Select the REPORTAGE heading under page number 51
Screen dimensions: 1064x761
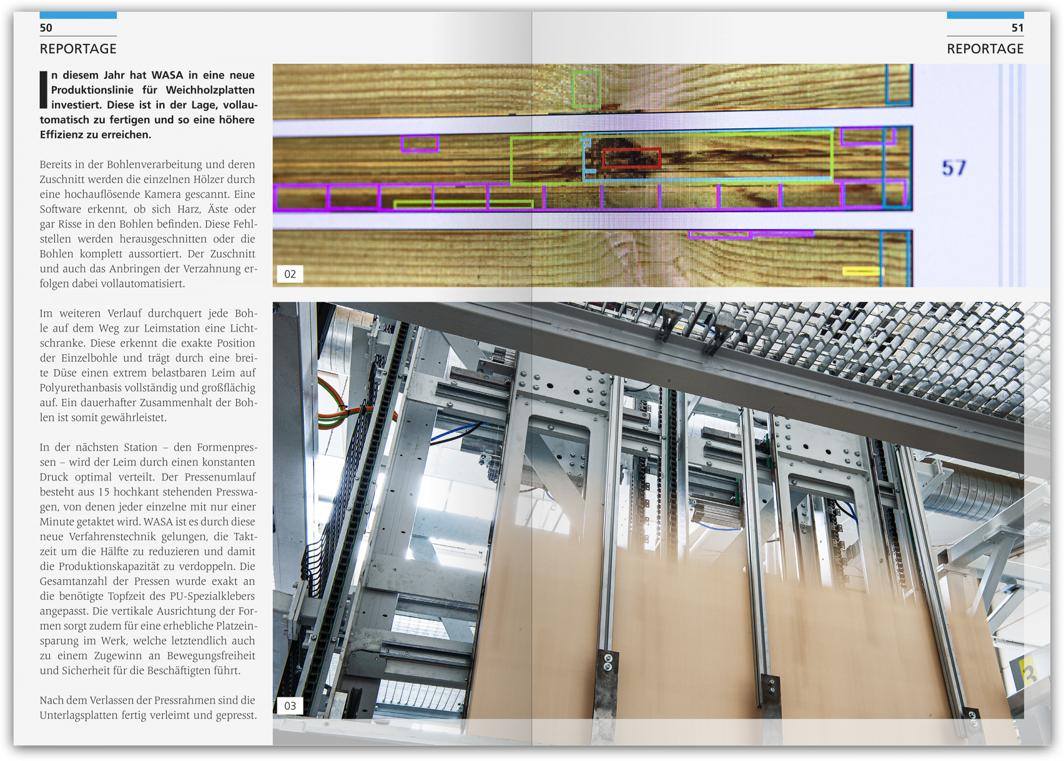(x=985, y=49)
